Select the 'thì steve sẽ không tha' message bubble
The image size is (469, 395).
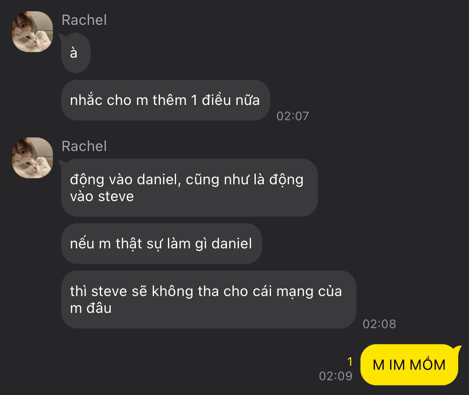(209, 300)
